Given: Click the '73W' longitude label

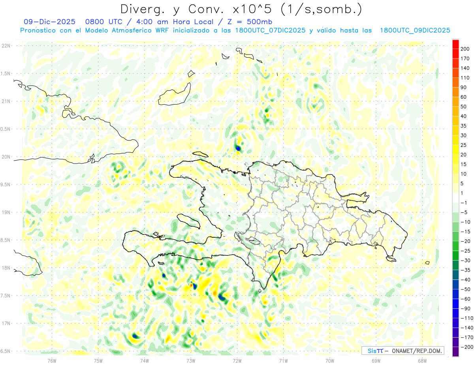Looking at the screenshot, I should point(191,360).
